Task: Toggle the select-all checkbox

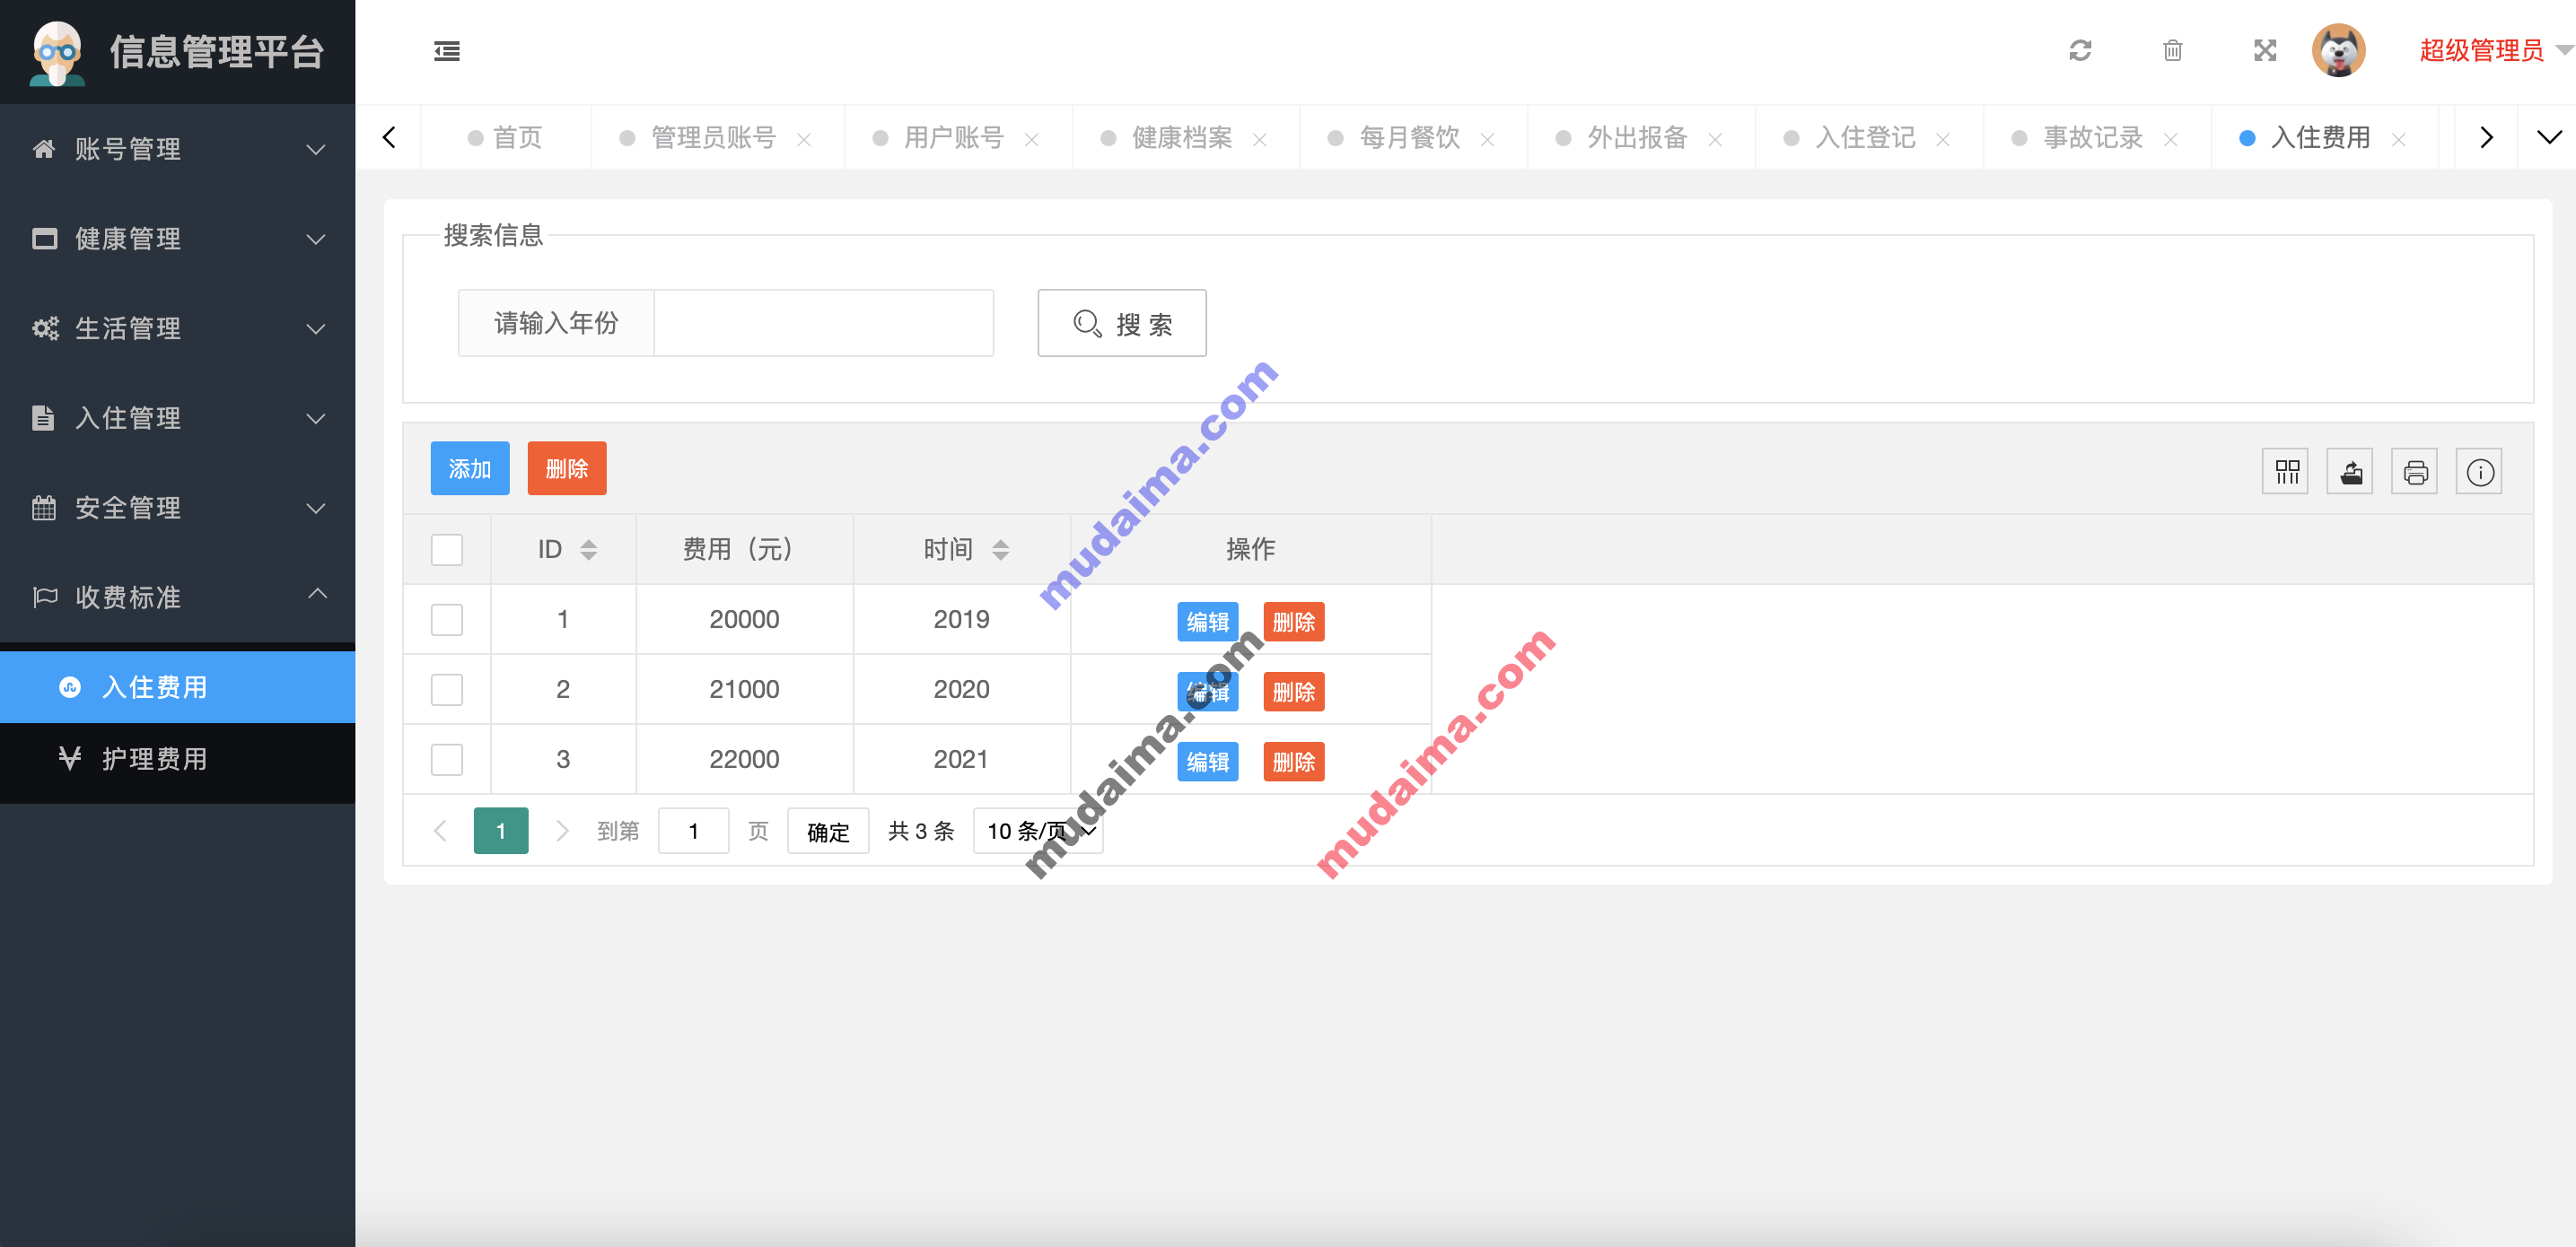Action: 447,549
